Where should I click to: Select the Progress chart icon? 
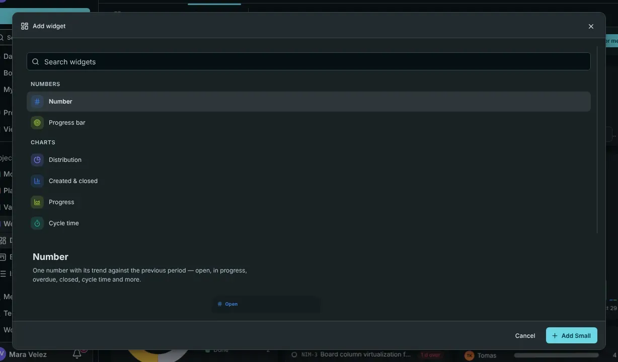[37, 202]
